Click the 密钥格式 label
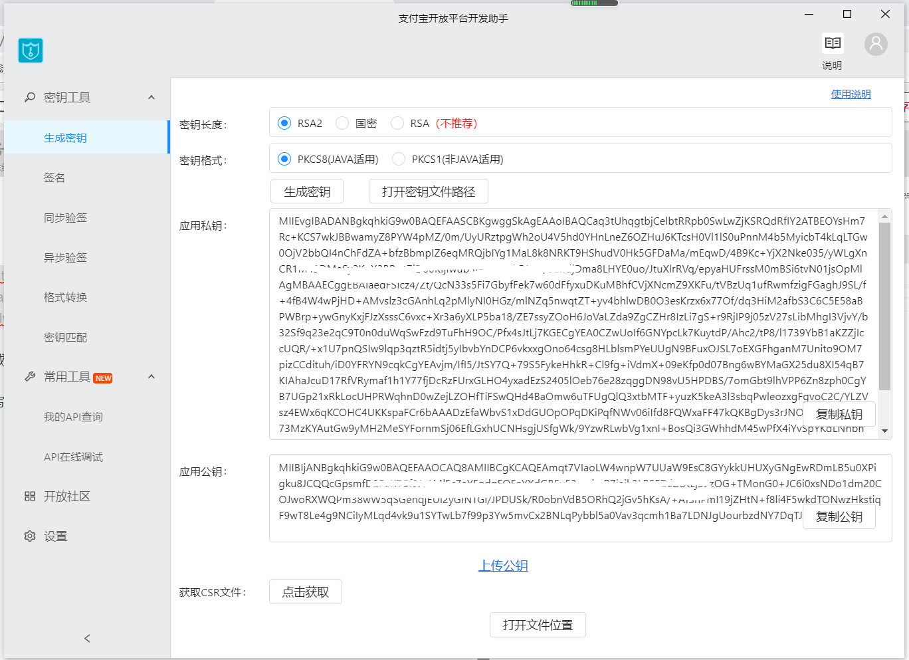Screen dimensions: 909x660 pyautogui.click(x=203, y=160)
